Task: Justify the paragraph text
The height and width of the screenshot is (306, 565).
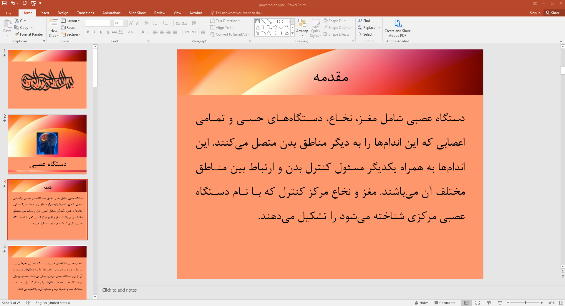Action: click(x=175, y=32)
